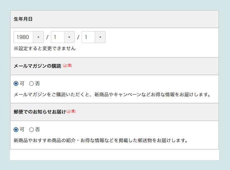The image size is (230, 170).
Task: Open the birth month dropdown
Action: [x=58, y=37]
